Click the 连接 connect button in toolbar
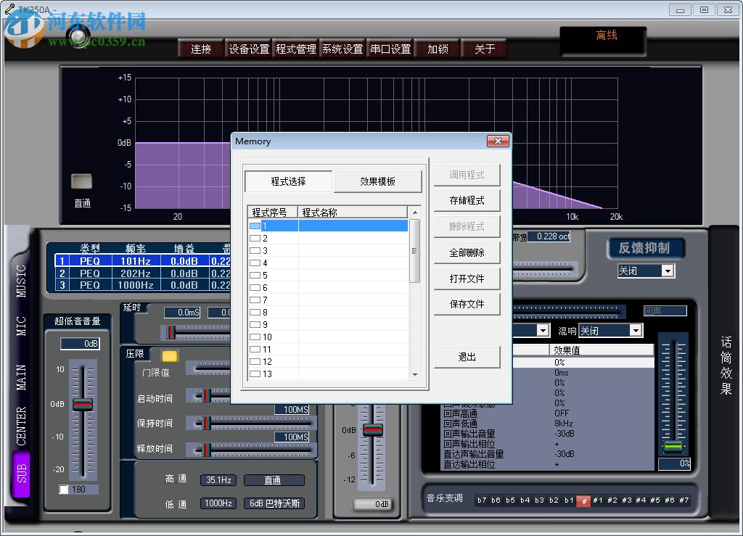The image size is (743, 536). (200, 49)
